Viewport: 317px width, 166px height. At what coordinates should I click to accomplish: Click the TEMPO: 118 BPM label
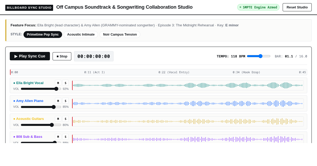[x=231, y=56]
